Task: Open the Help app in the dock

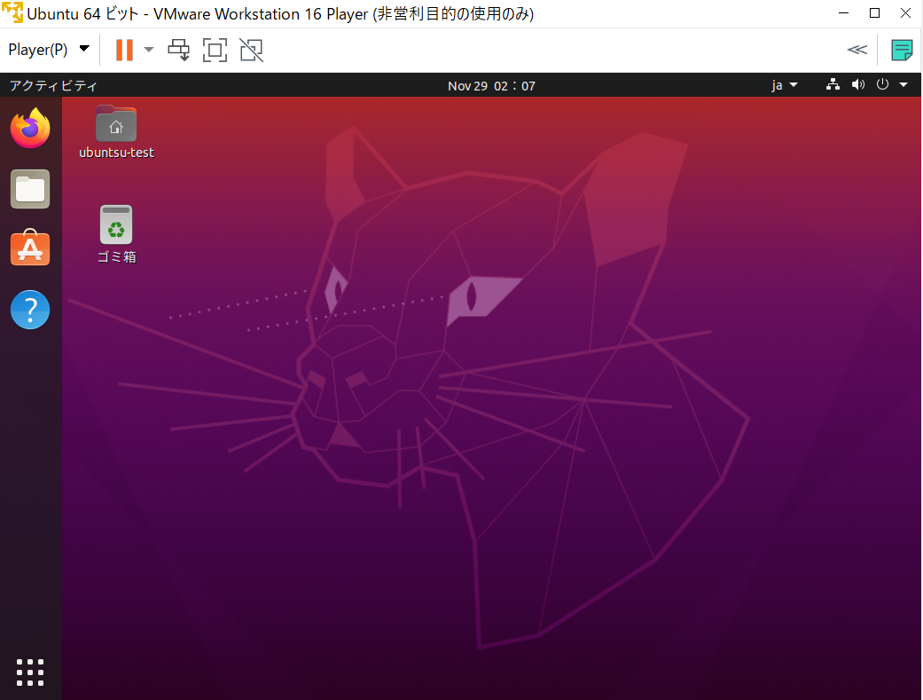Action: 30,310
